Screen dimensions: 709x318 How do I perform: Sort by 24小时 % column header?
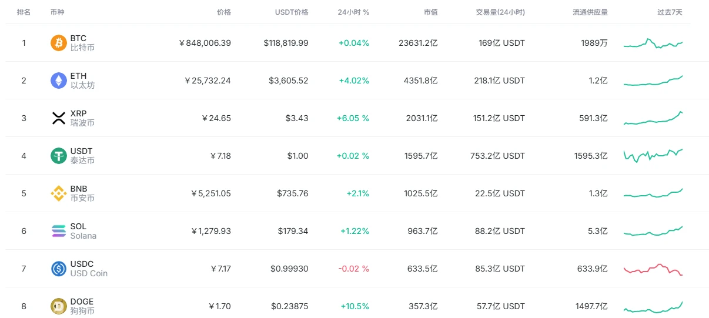click(x=353, y=12)
